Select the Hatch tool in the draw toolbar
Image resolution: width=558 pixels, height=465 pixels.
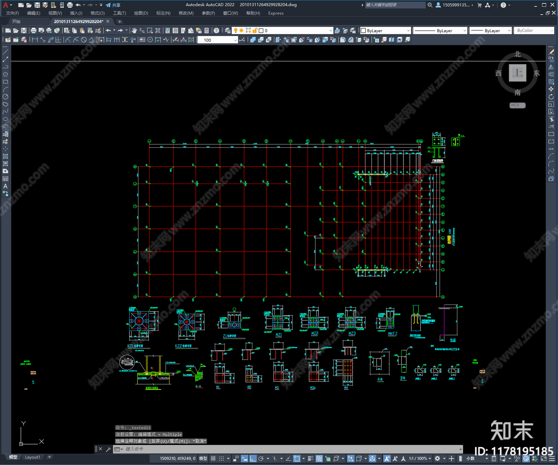pos(5,156)
